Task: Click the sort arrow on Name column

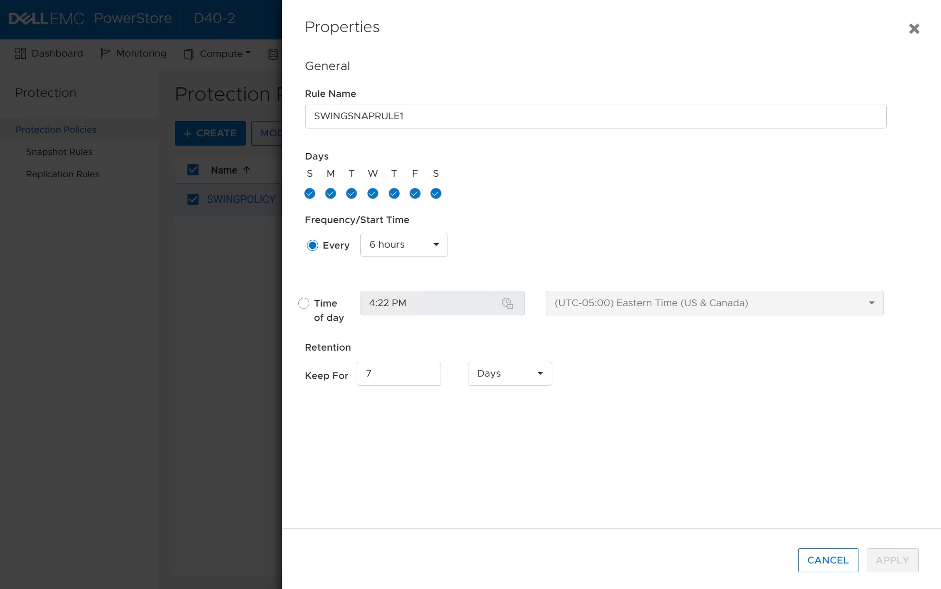Action: [247, 170]
